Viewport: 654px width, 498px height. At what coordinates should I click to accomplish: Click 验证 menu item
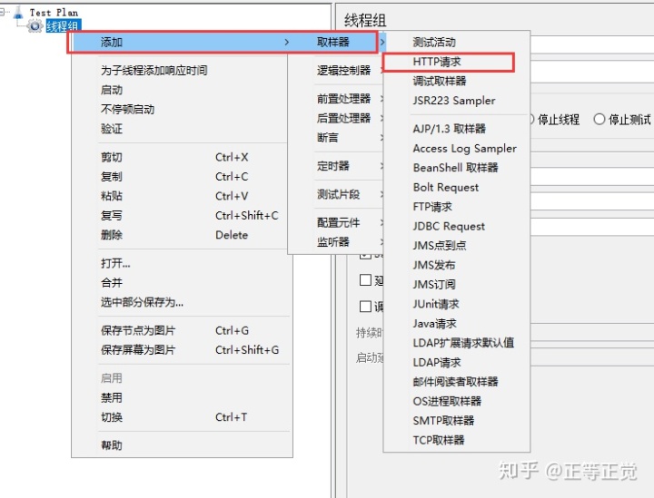[180, 129]
